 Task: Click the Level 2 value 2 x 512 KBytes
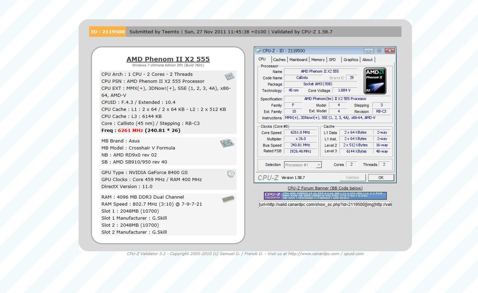click(356, 145)
